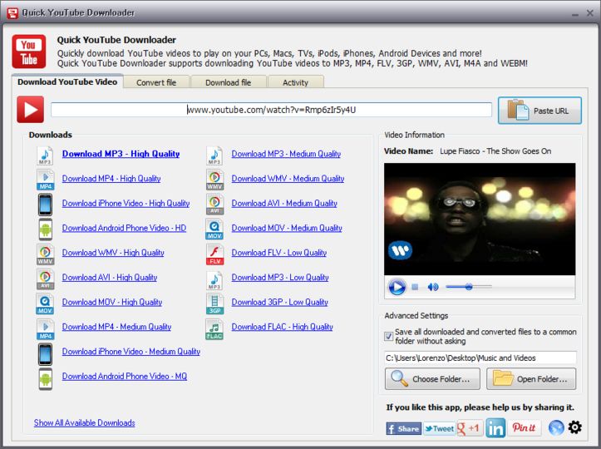Screen dimensions: 601x449
Task: Click Download MP3 - Low Quality link
Action: pyautogui.click(x=280, y=277)
